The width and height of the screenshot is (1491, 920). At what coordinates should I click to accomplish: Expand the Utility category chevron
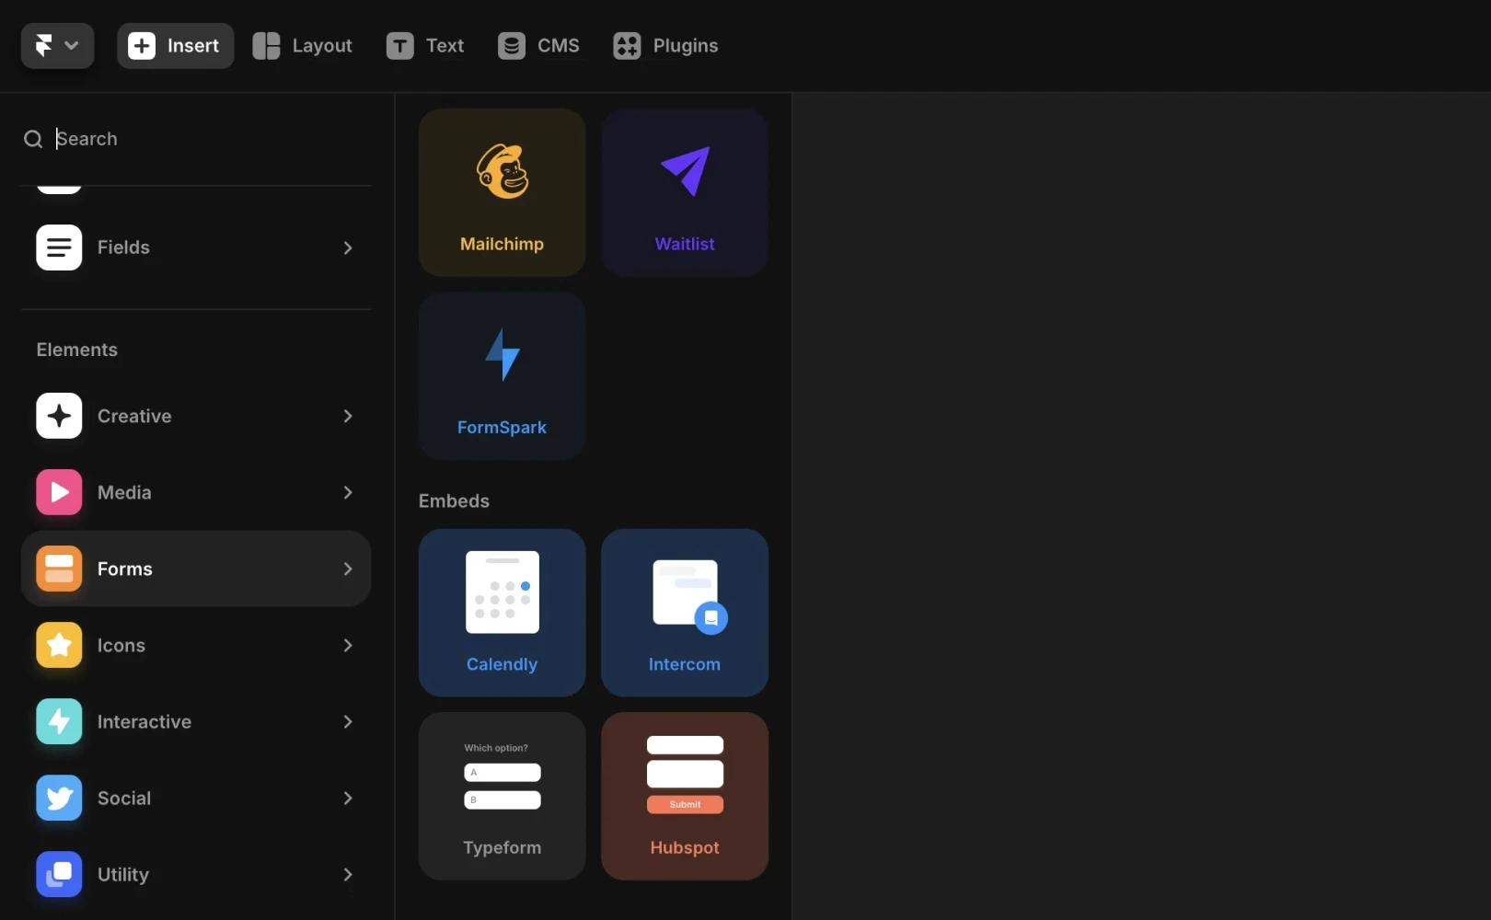pyautogui.click(x=348, y=874)
